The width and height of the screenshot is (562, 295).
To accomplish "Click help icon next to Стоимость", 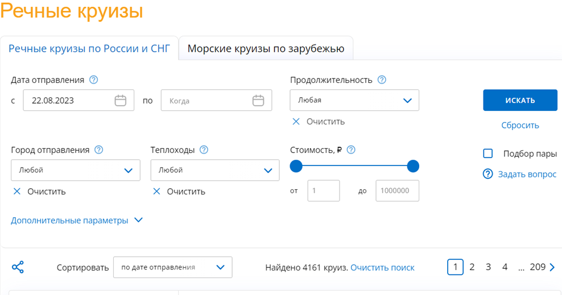I will [352, 149].
